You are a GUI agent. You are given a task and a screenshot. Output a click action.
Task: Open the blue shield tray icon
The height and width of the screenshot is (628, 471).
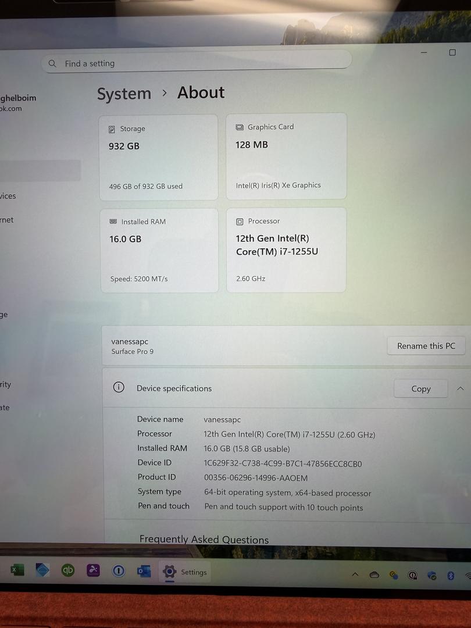431,576
